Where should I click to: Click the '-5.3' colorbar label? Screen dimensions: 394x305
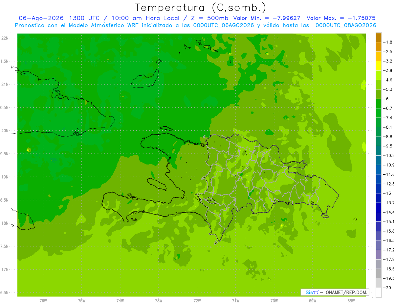click(x=388, y=89)
